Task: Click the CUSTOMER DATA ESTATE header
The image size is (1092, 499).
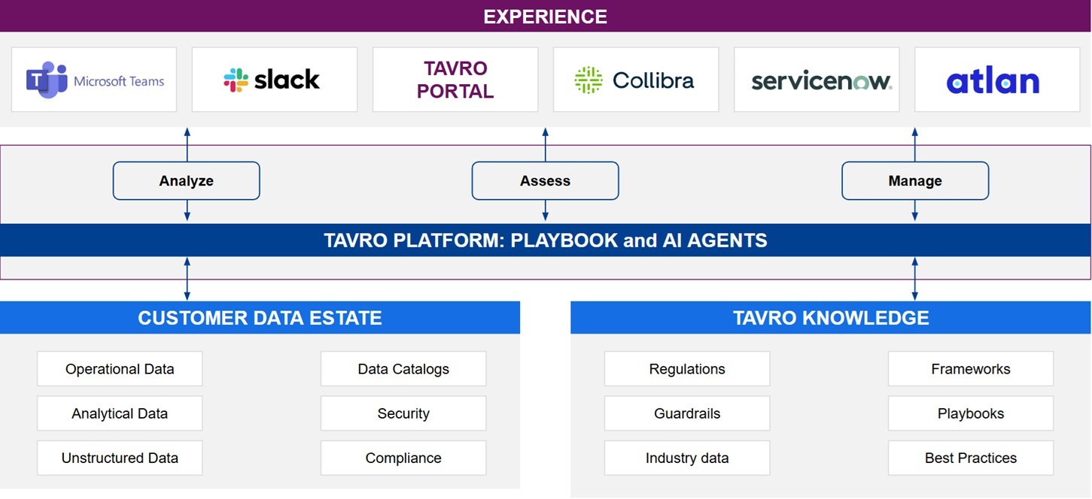Action: pyautogui.click(x=260, y=318)
